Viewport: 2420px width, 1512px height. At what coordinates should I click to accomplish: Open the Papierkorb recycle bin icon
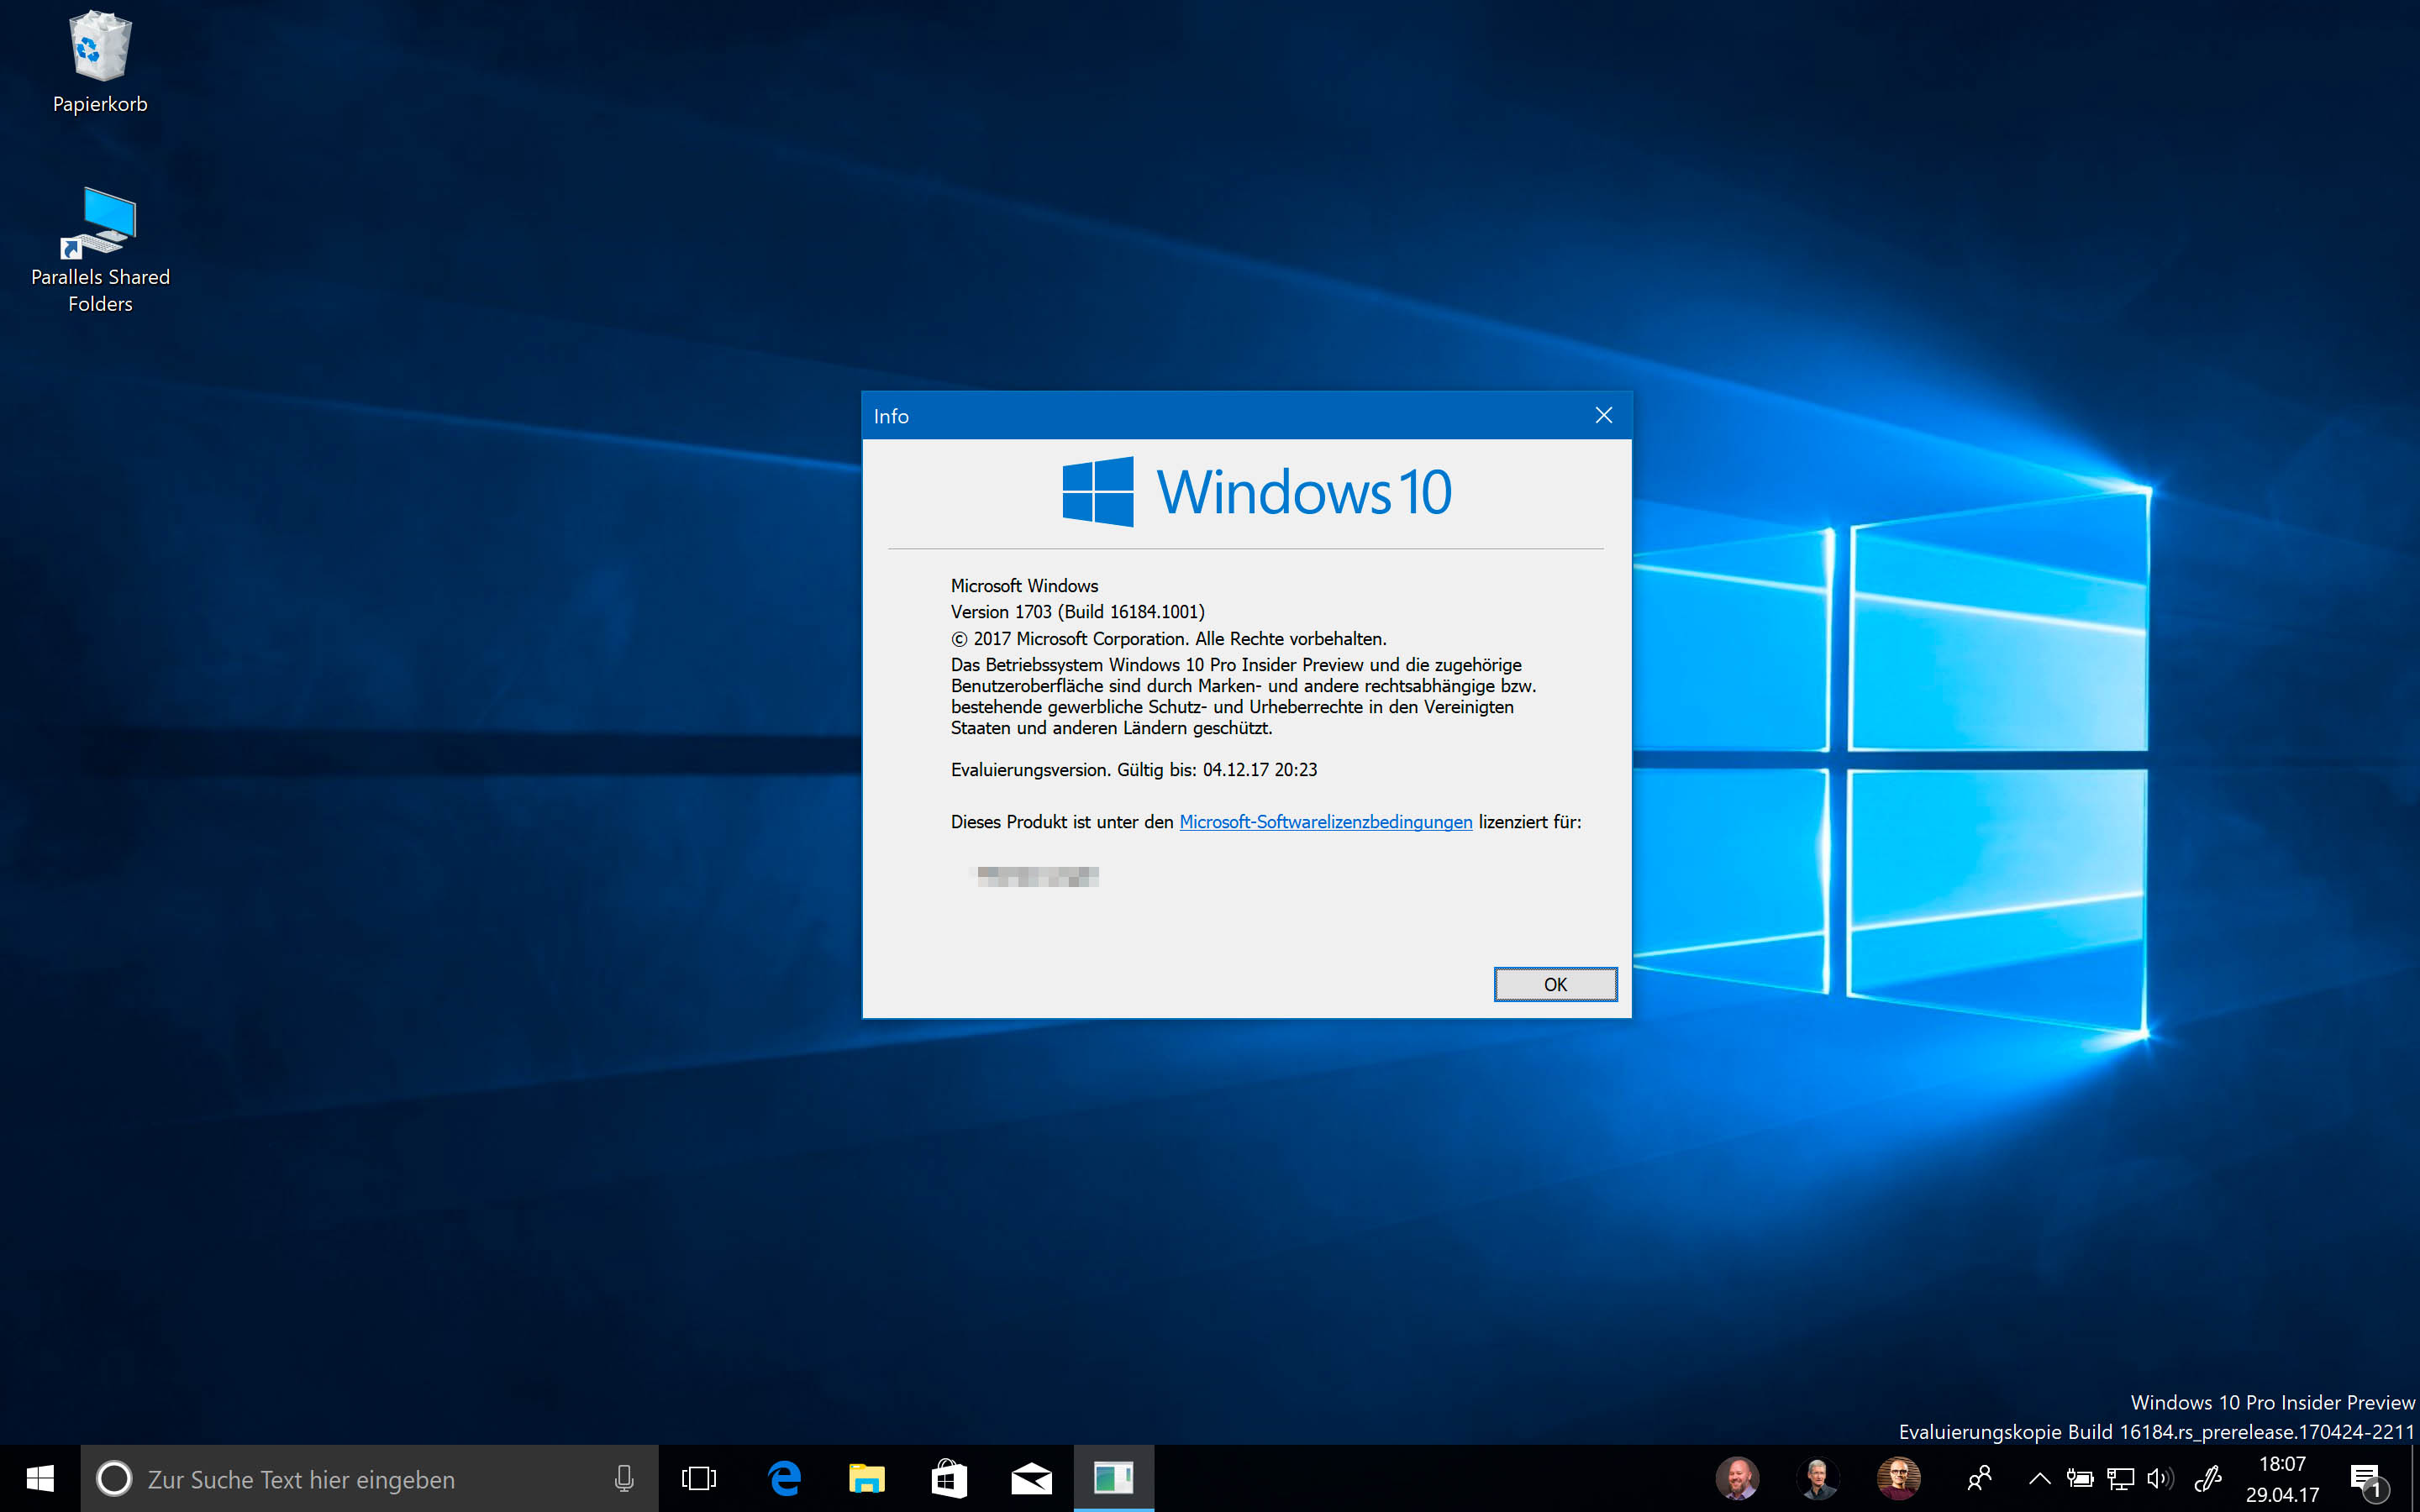coord(100,62)
